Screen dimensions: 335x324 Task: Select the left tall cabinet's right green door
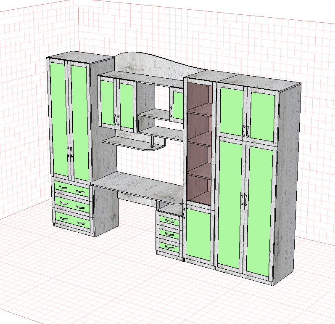point(80,124)
